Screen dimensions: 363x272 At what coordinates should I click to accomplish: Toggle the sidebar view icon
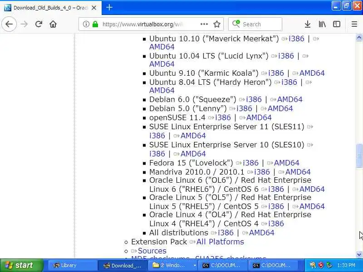pos(337,24)
